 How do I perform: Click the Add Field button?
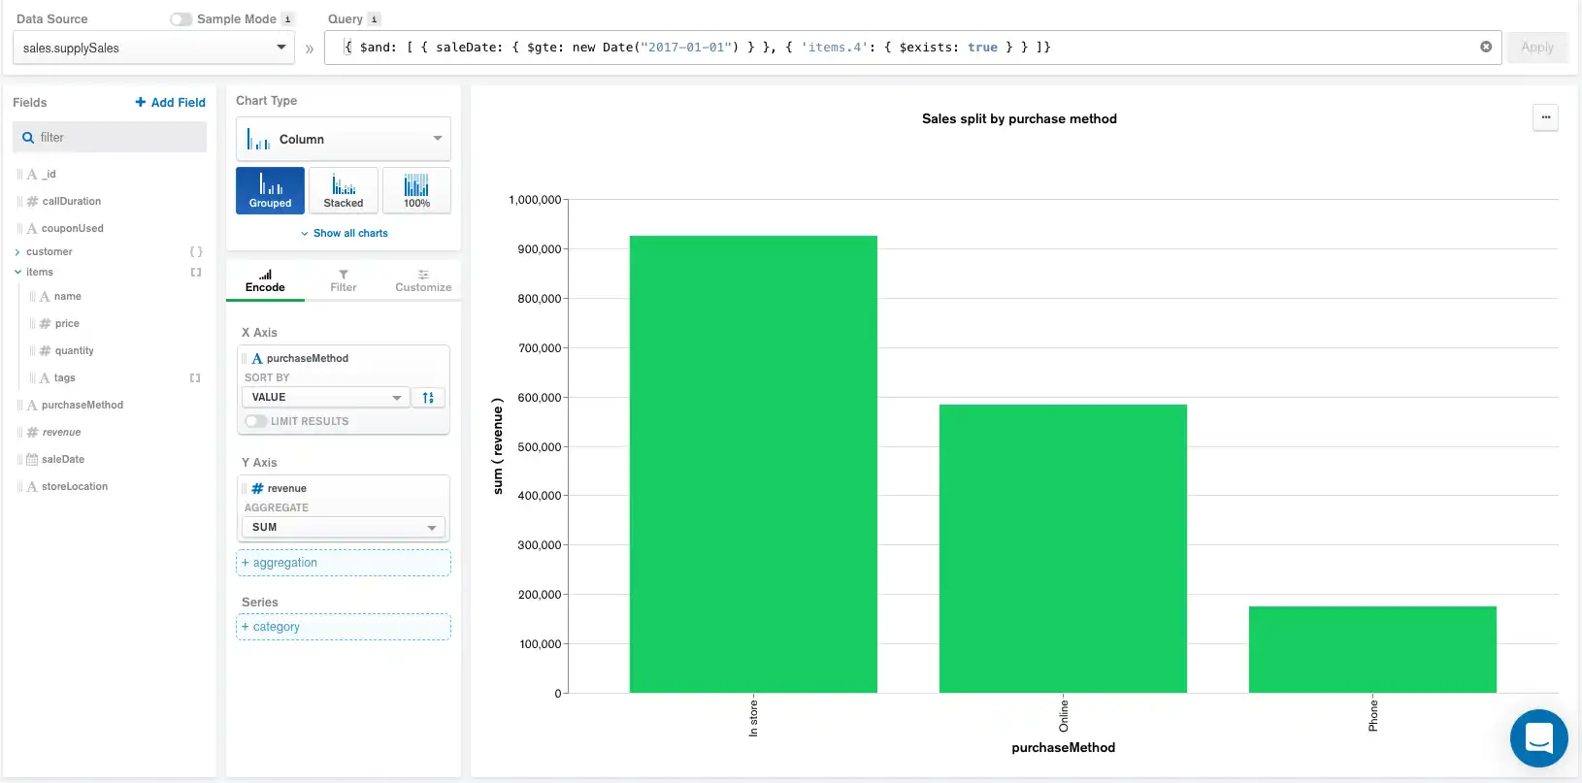[170, 102]
